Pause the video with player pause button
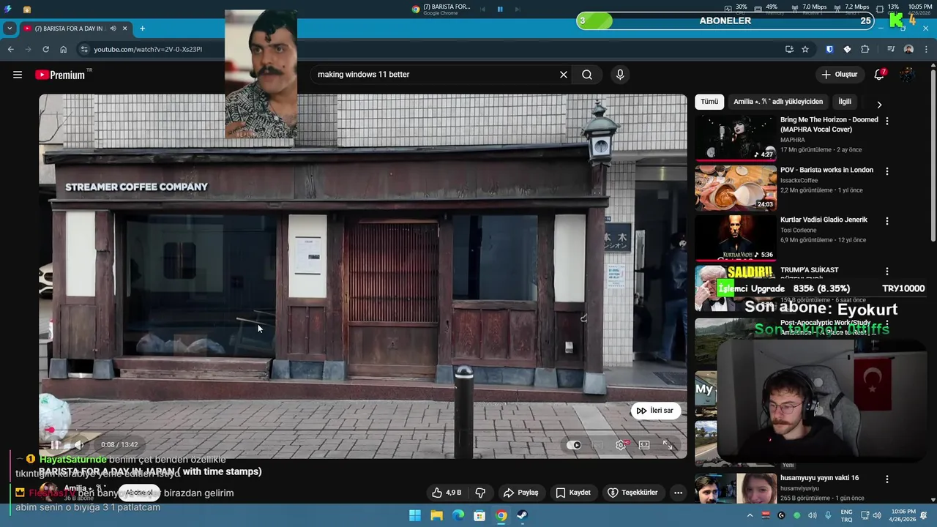 [55, 444]
